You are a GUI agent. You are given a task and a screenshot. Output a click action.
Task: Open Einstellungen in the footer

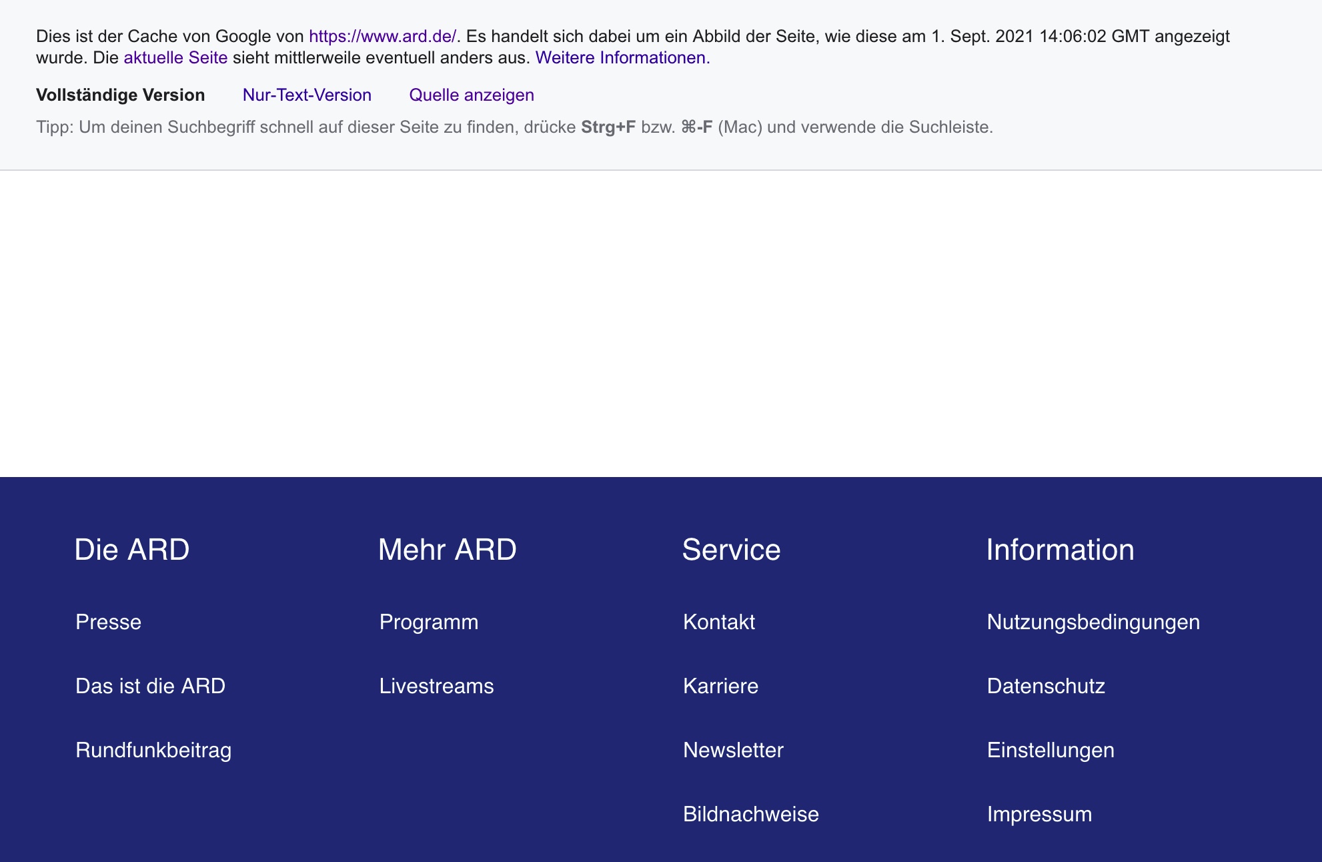[x=1051, y=750]
